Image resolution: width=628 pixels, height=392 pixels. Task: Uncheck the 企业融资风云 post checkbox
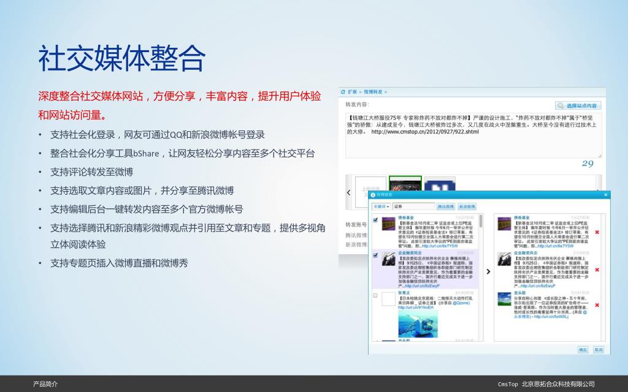[375, 255]
